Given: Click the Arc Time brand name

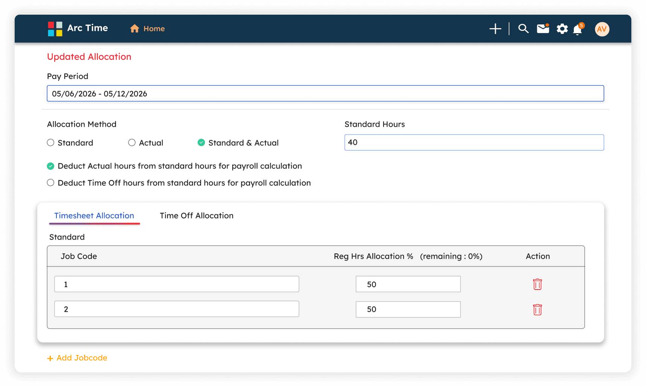Looking at the screenshot, I should tap(87, 28).
